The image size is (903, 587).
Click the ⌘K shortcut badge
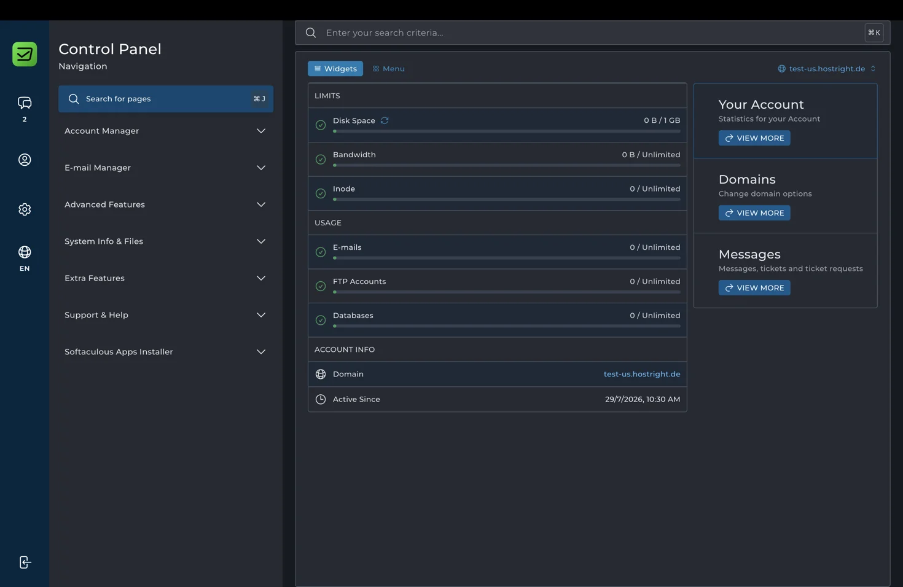point(874,33)
